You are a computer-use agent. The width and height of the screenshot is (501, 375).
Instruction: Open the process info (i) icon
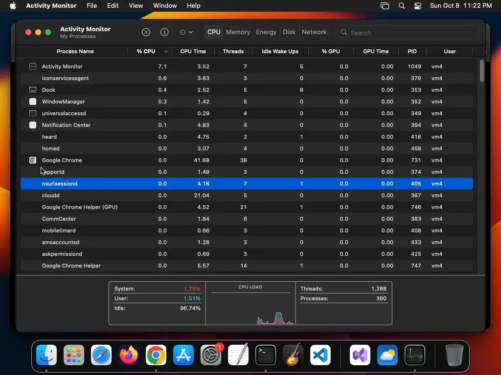pyautogui.click(x=164, y=32)
